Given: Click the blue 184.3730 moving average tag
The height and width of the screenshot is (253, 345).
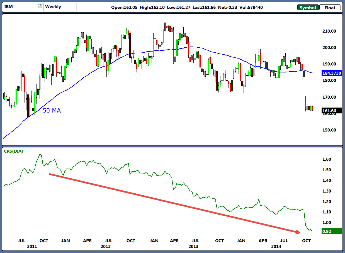Looking at the screenshot, I should (332, 74).
